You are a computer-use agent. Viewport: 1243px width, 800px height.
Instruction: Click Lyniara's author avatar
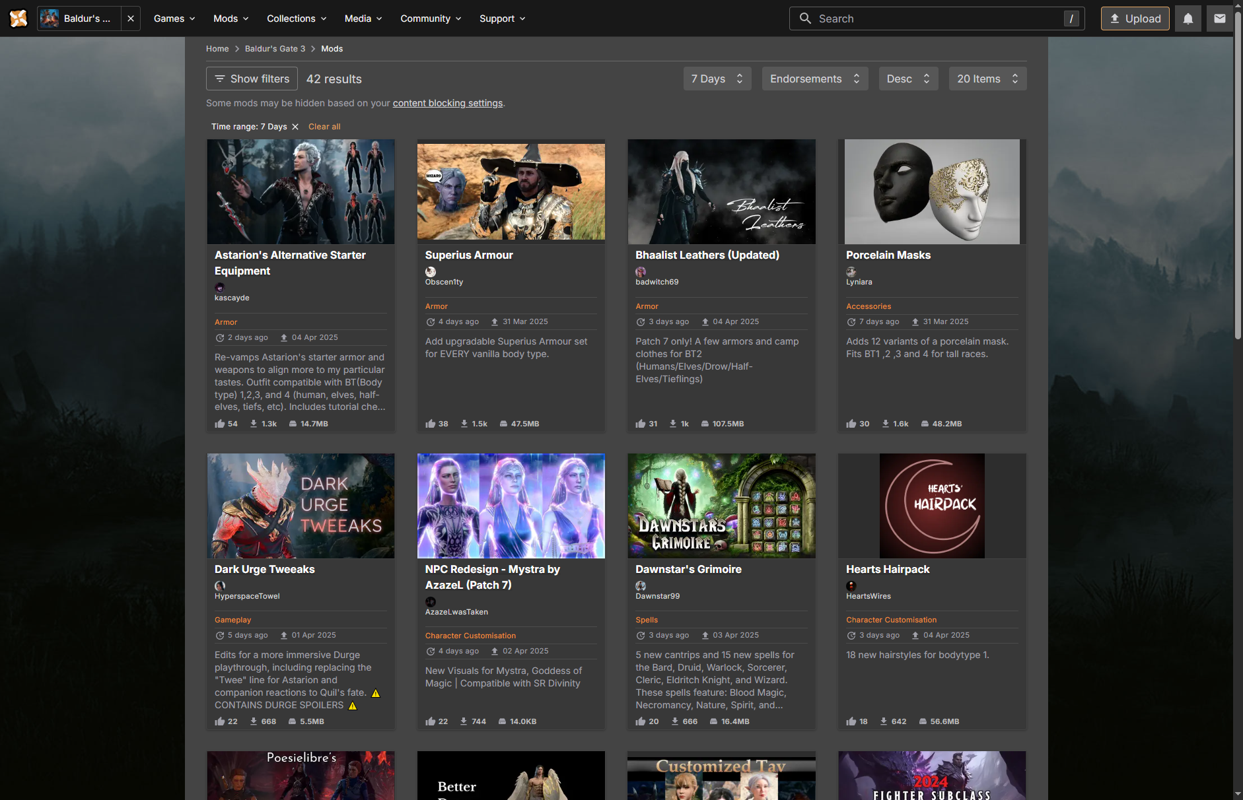(851, 271)
